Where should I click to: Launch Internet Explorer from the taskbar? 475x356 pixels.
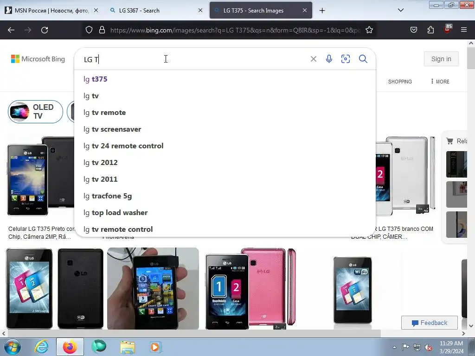coord(41,347)
